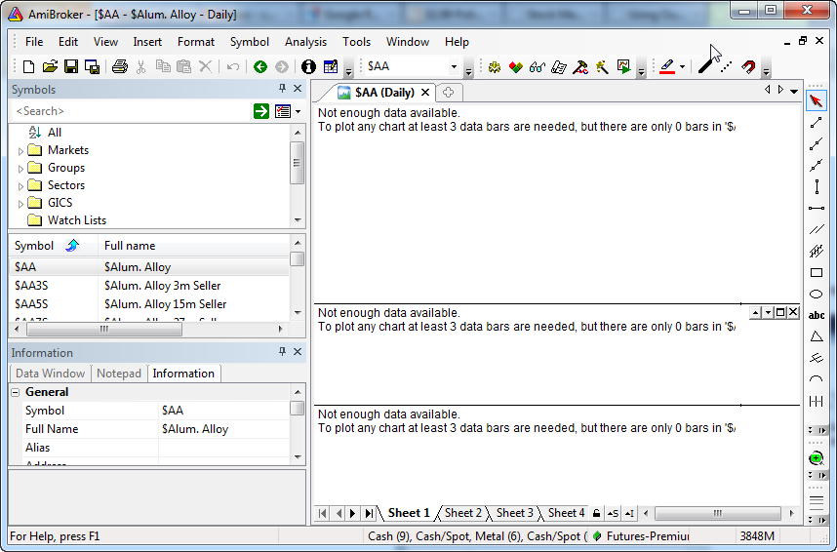Image resolution: width=837 pixels, height=552 pixels.
Task: Select the ellipse drawing tool
Action: coord(817,295)
